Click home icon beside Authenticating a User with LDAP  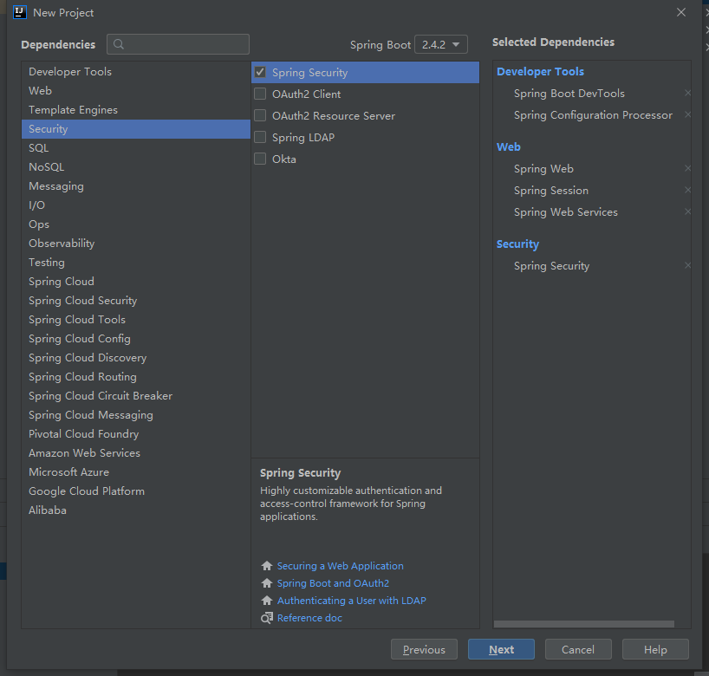point(267,601)
